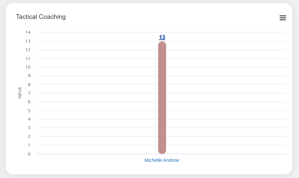Click the 7 y-axis tick label
299x178 pixels.
coord(29,93)
